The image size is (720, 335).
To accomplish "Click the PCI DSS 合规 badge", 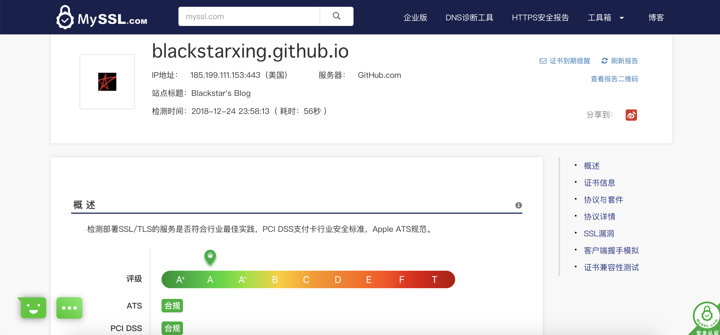I will [172, 328].
